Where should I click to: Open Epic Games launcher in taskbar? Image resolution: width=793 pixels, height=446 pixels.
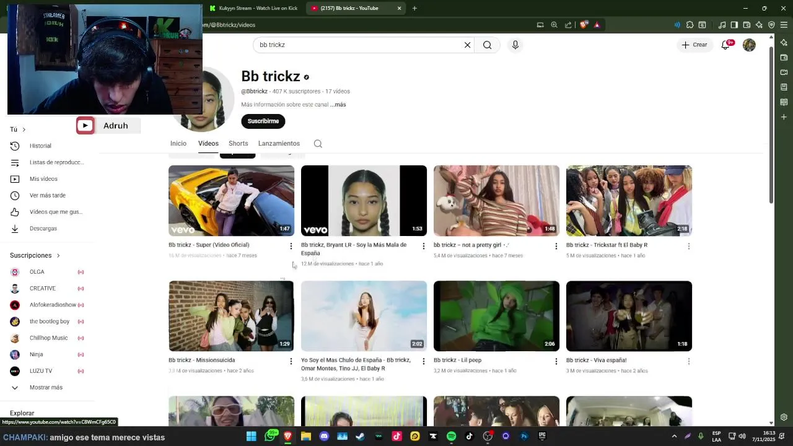point(542,436)
